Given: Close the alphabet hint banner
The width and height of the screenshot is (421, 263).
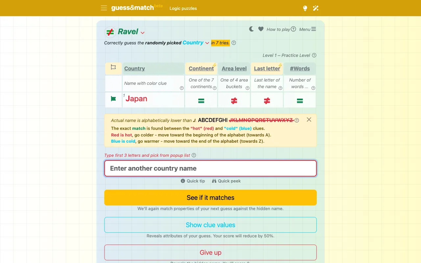Looking at the screenshot, I should pyautogui.click(x=309, y=120).
